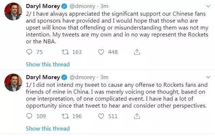Image resolution: width=215 pixels, height=136 pixels.
Task: Retweet the tweet with 196 retweets
Action: 65,116
